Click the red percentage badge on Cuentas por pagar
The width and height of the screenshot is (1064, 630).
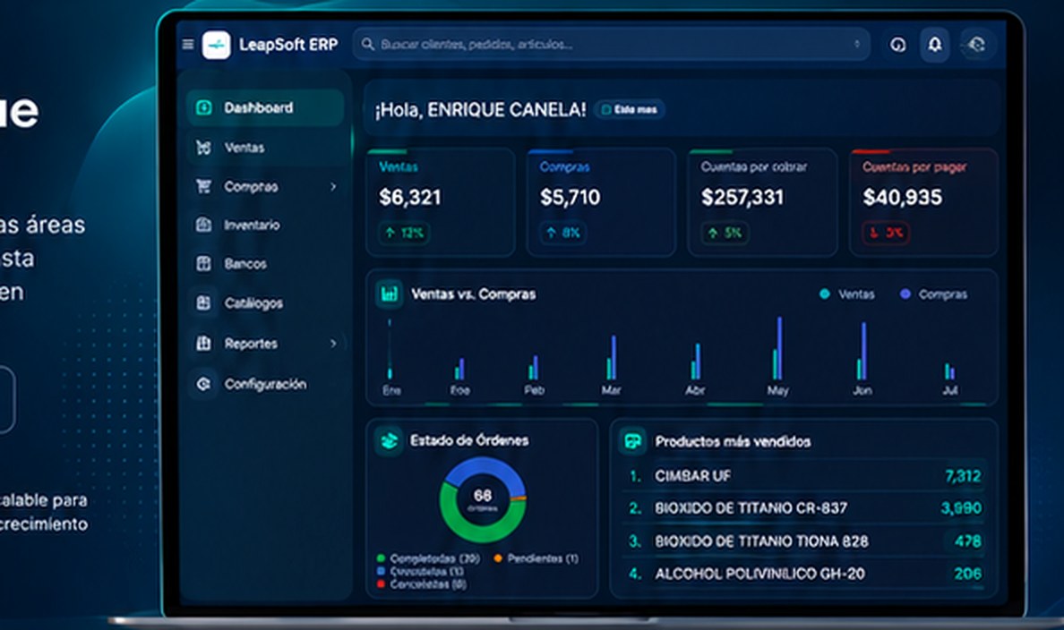coord(886,233)
